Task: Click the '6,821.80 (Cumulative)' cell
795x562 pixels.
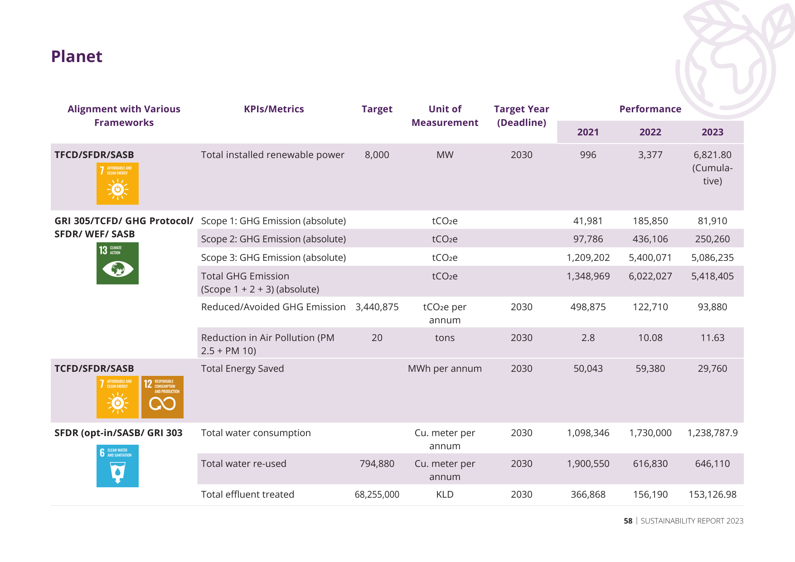Action: pos(713,168)
